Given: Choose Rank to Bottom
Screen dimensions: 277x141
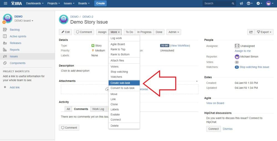Looking at the screenshot, I should (124, 54).
